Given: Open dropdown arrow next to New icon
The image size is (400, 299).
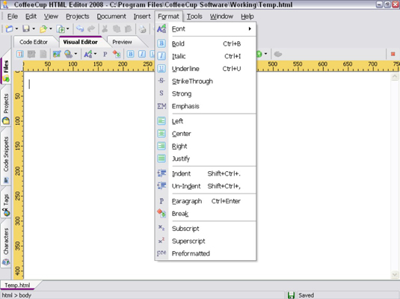Looking at the screenshot, I should click(x=16, y=29).
